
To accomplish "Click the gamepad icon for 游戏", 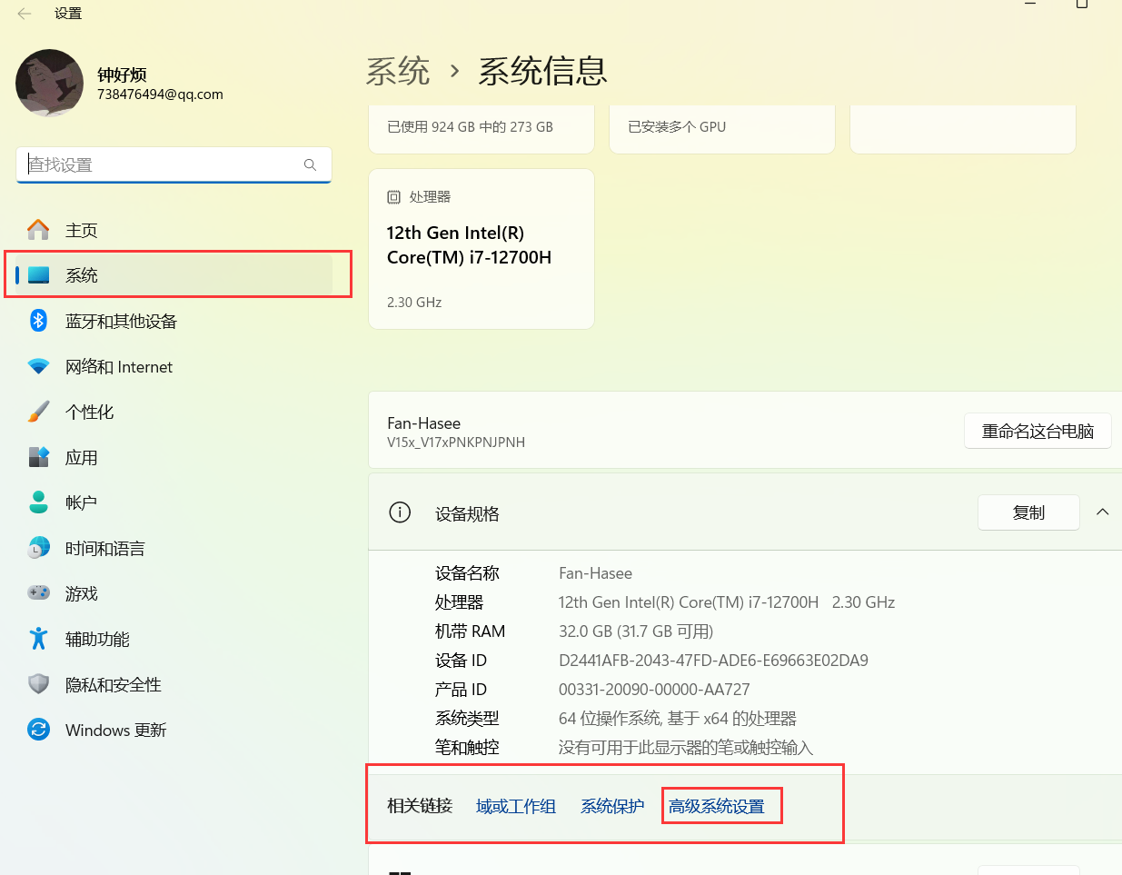I will [x=38, y=593].
